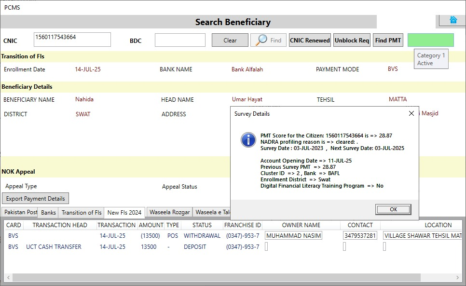
Task: Click the left arrow of the horizontal scrollbar
Action: pyautogui.click(x=9, y=277)
